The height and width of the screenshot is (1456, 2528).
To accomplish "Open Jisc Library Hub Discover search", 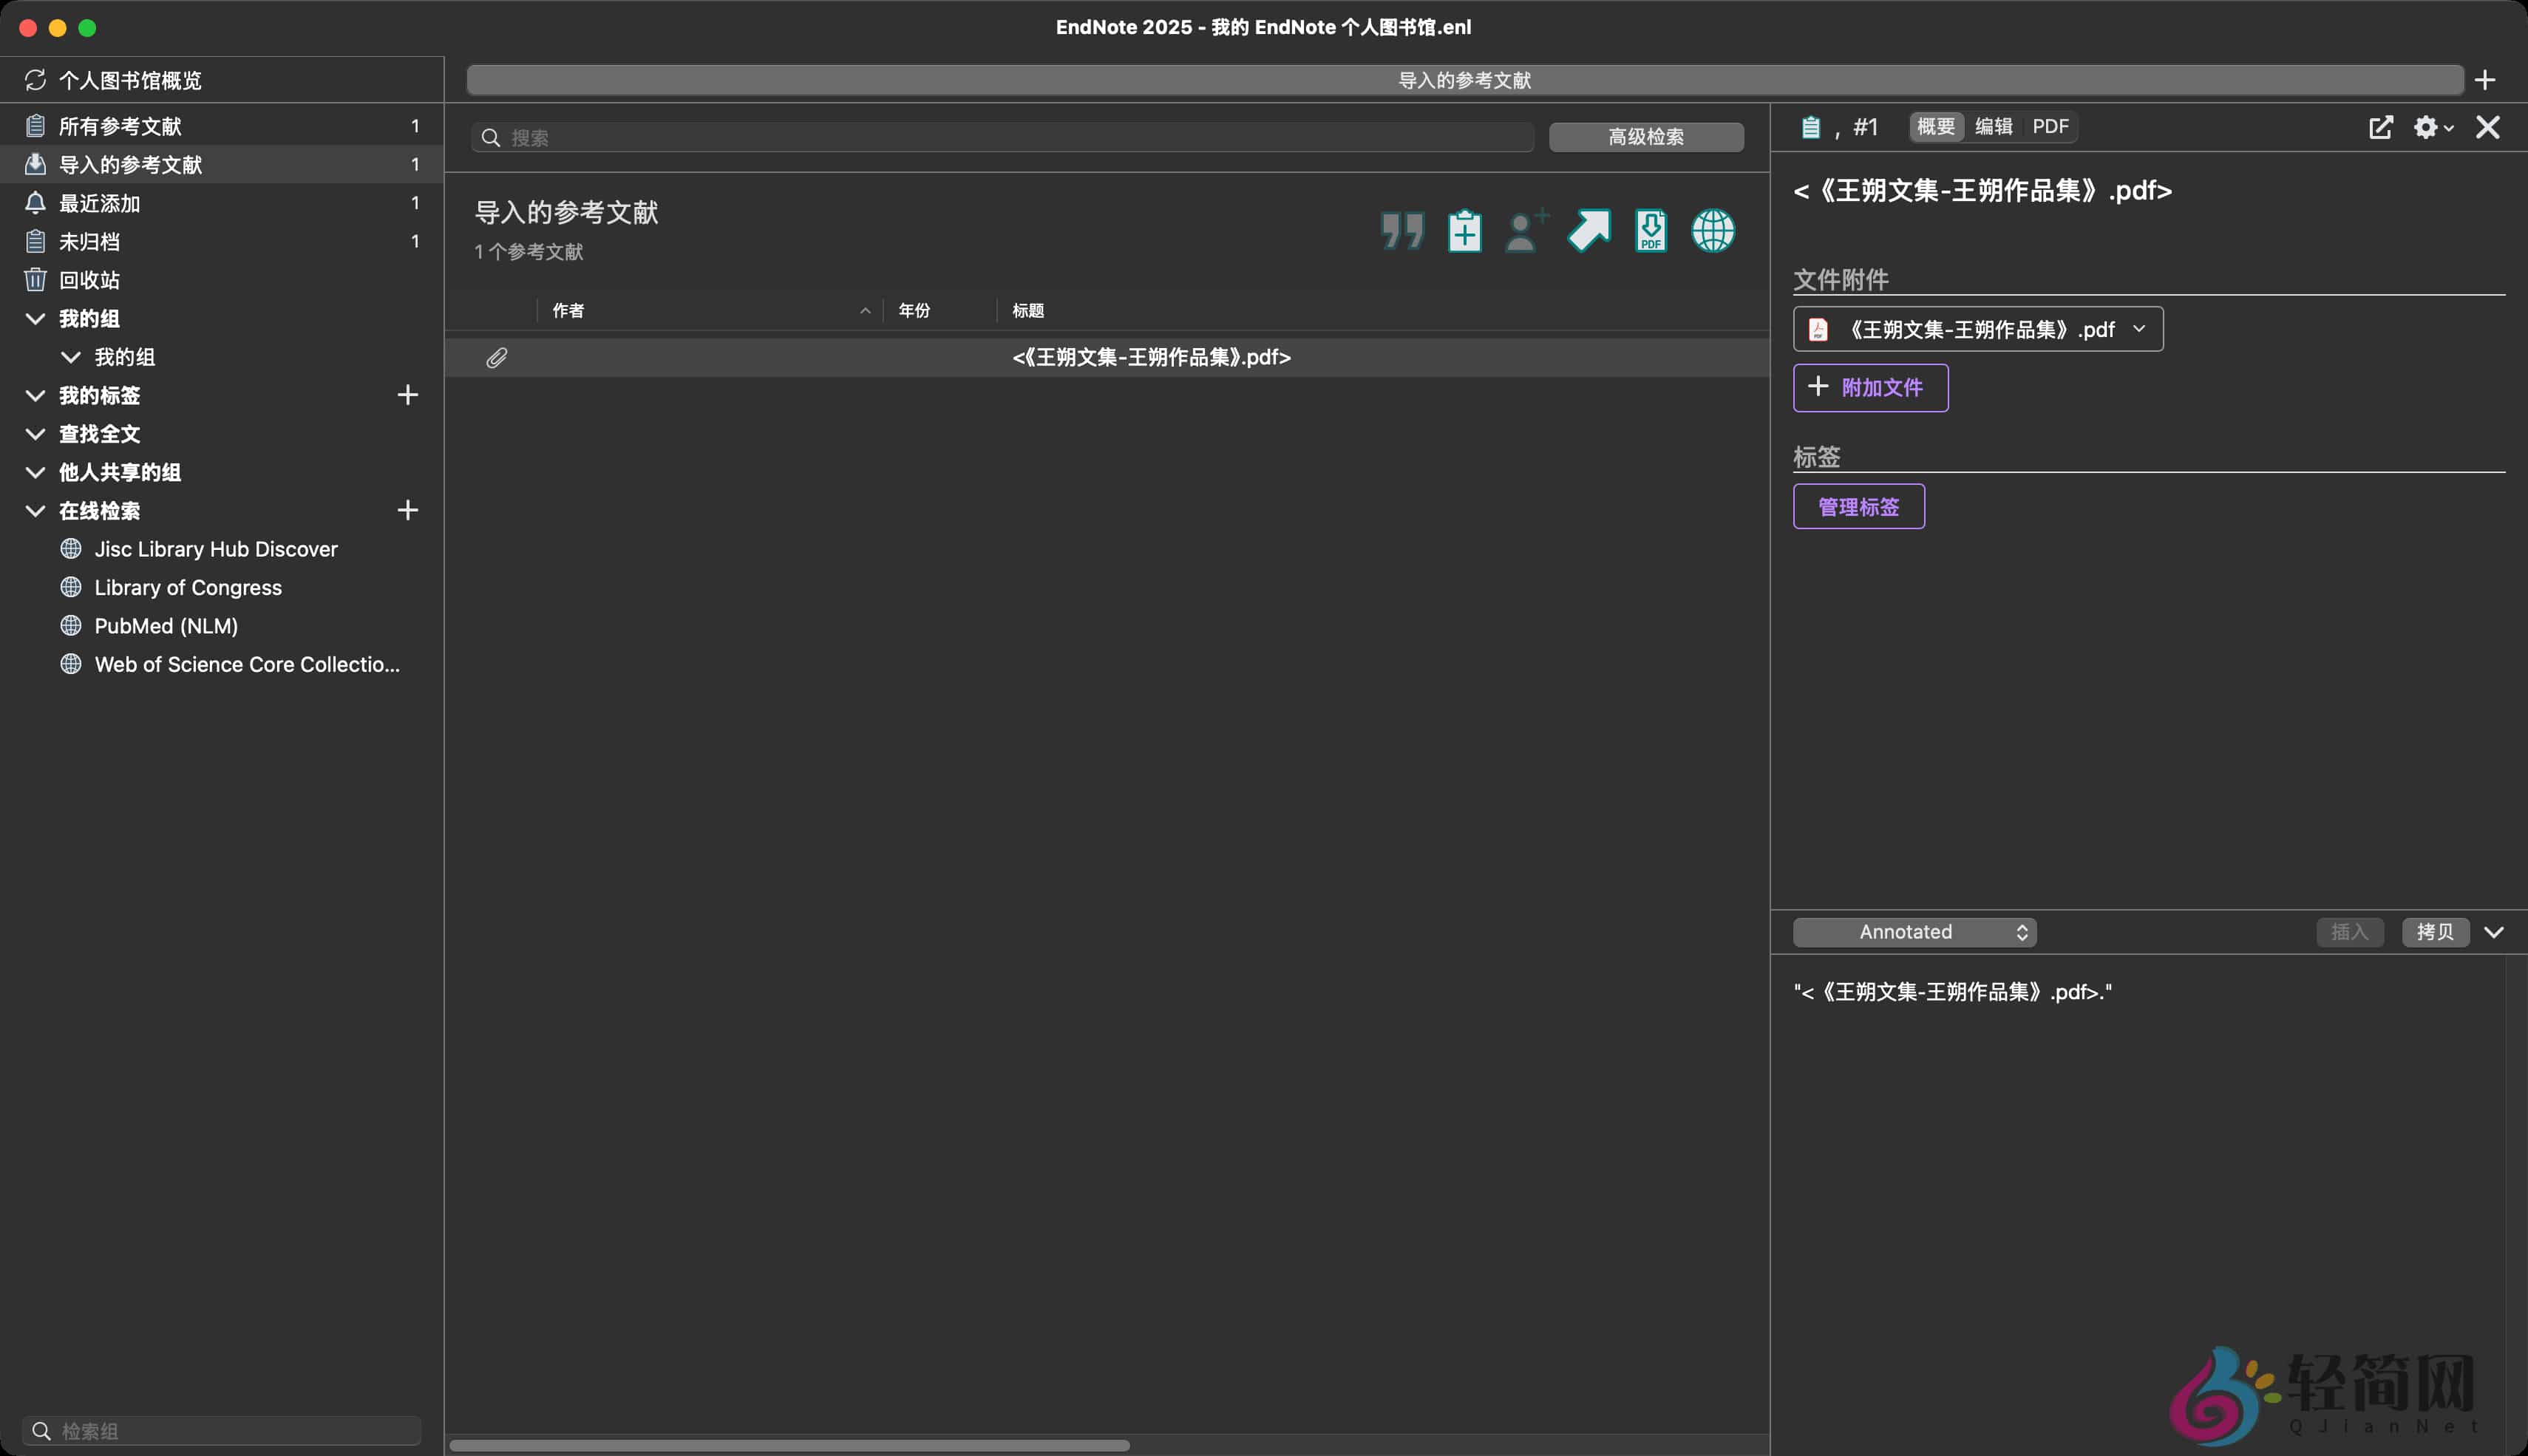I will 216,549.
